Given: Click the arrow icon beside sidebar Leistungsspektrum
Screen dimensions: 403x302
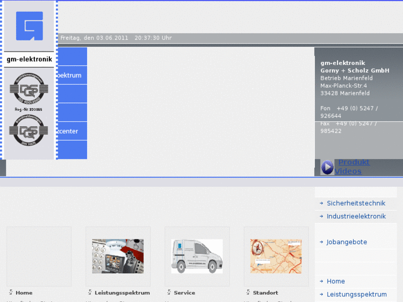Looking at the screenshot, I should tap(322, 295).
